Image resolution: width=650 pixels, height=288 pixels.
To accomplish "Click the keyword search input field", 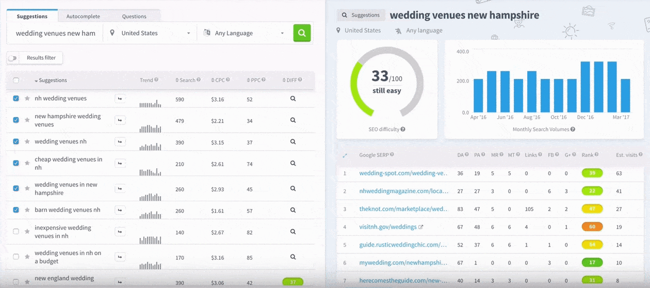I will coord(55,33).
